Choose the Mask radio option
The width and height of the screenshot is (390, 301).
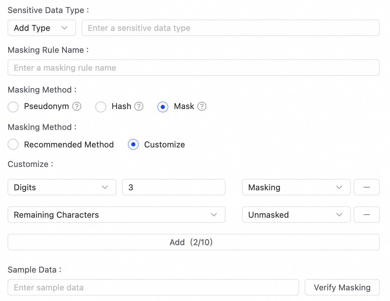click(x=163, y=107)
